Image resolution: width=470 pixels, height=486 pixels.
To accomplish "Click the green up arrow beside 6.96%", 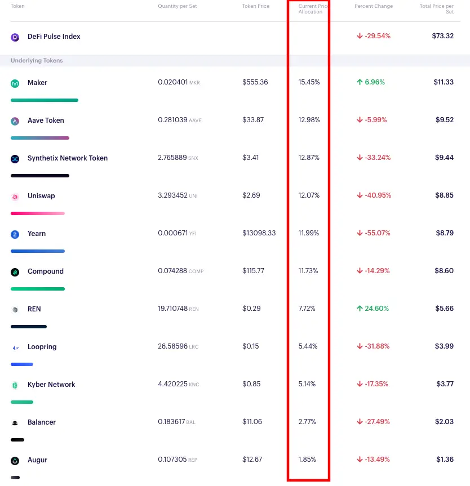I will pyautogui.click(x=360, y=82).
